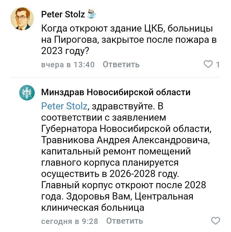Viewport: 231px width, 232px height.
Task: Open the timestamp "вчера в 13:40"
Action: click(x=68, y=64)
